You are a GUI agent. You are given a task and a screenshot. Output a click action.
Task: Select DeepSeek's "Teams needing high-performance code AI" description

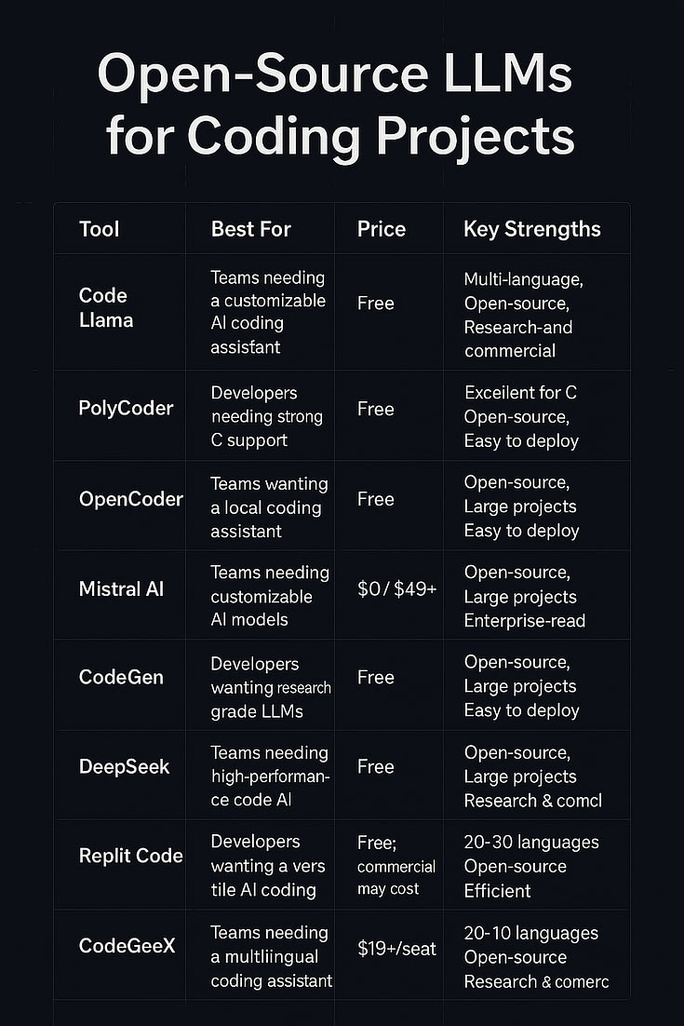click(x=270, y=776)
